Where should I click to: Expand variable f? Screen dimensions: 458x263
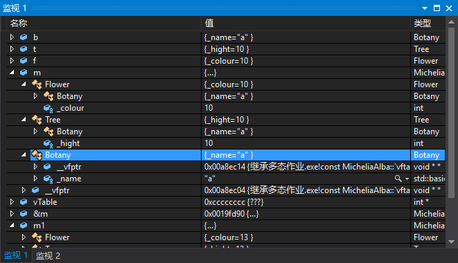coord(12,60)
